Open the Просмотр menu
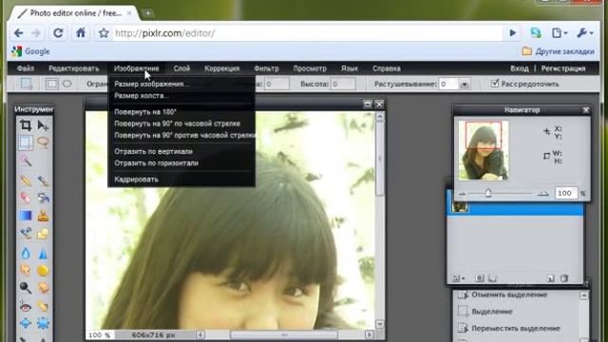Image resolution: width=608 pixels, height=342 pixels. click(310, 68)
